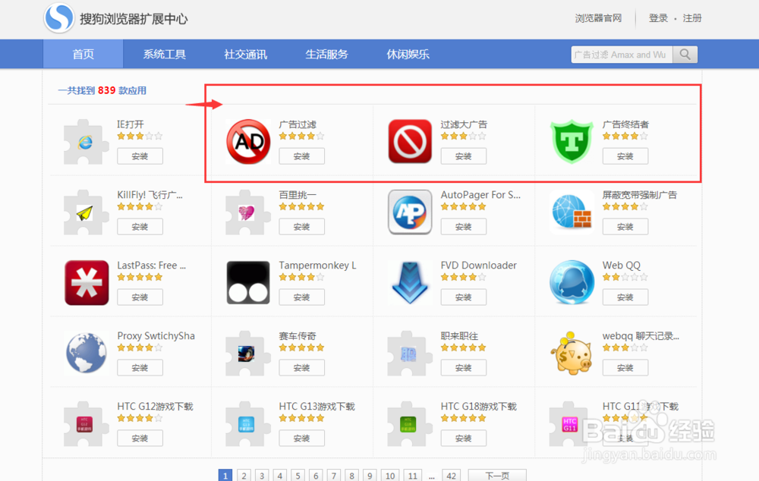Image resolution: width=759 pixels, height=481 pixels.
Task: Open the 系统工具 category
Action: pyautogui.click(x=165, y=54)
